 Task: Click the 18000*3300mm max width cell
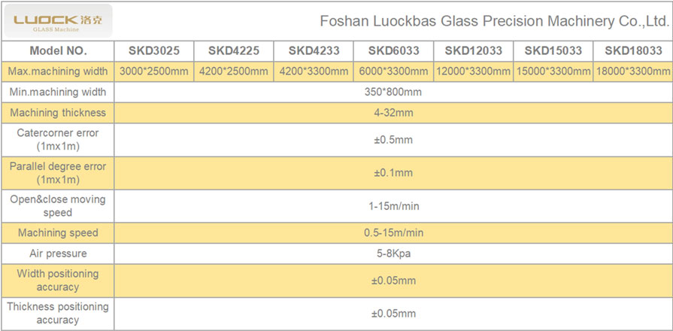click(x=633, y=71)
